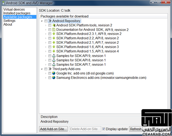The width and height of the screenshot is (172, 136).
Task: Check Samples for SDK API 9 checkbox
Action: click(x=50, y=56)
